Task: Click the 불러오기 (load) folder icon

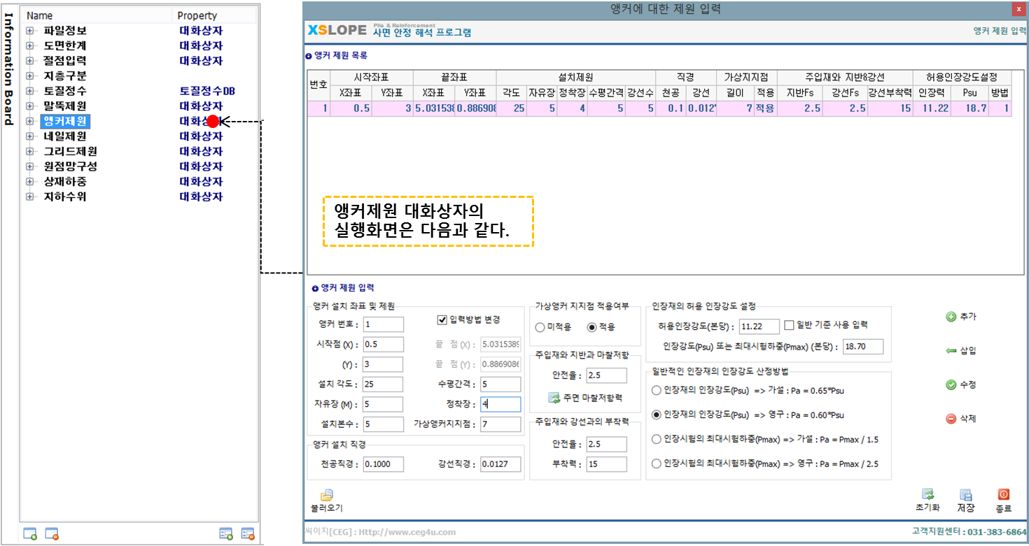Action: (326, 495)
